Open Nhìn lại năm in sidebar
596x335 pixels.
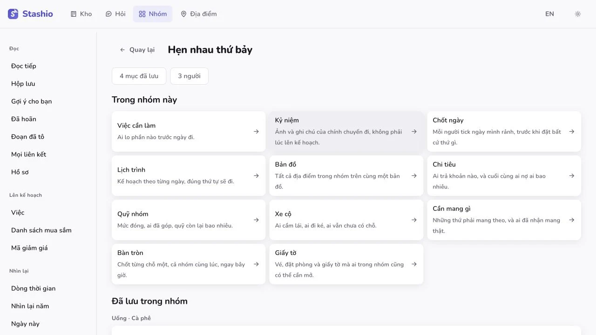[48, 306]
